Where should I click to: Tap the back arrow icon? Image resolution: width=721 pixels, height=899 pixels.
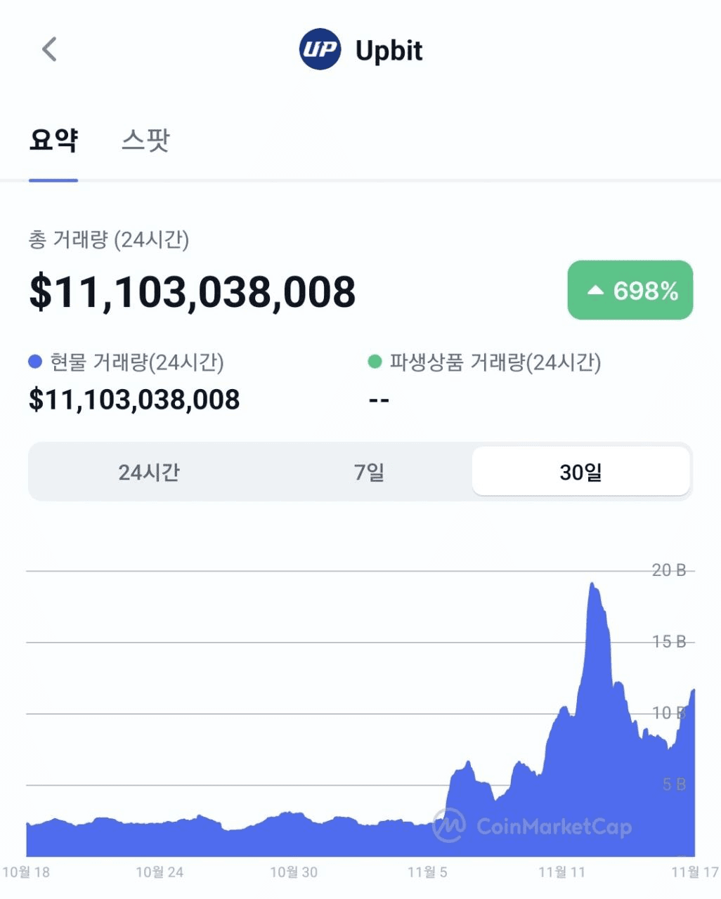point(49,49)
